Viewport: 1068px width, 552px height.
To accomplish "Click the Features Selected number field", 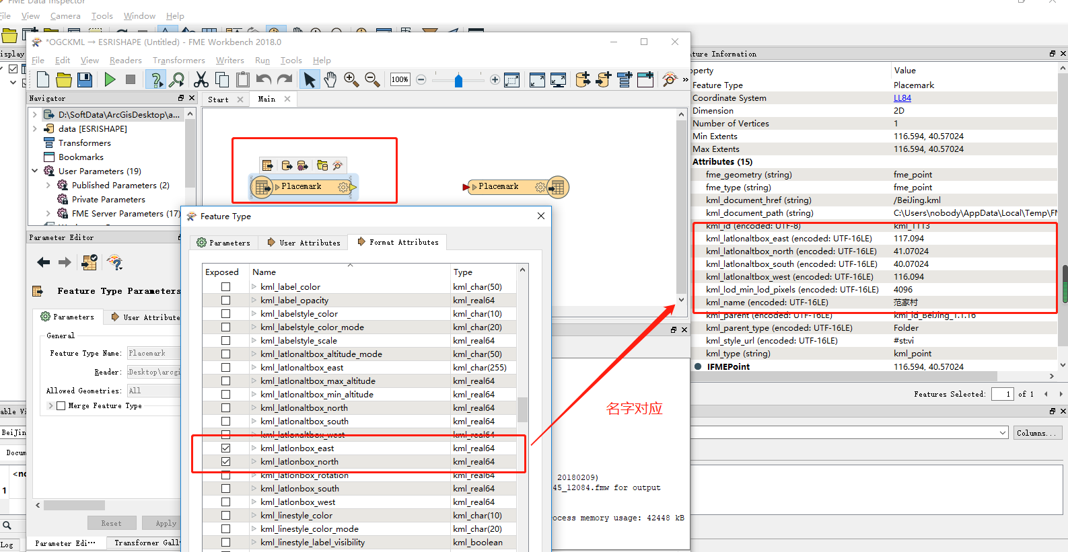I will [1003, 394].
